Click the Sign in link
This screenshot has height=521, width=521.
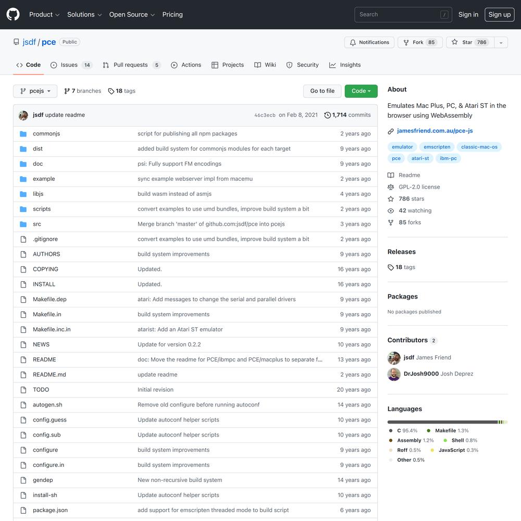click(468, 15)
